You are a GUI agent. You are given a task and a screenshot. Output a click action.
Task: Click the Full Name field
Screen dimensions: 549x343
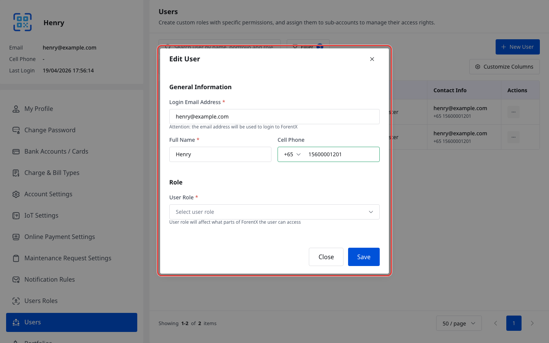click(220, 154)
